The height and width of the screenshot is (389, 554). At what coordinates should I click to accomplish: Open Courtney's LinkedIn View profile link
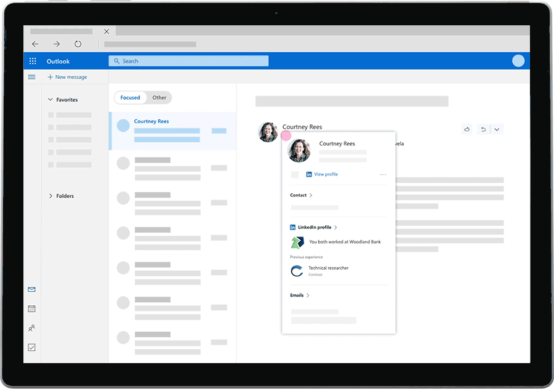327,174
